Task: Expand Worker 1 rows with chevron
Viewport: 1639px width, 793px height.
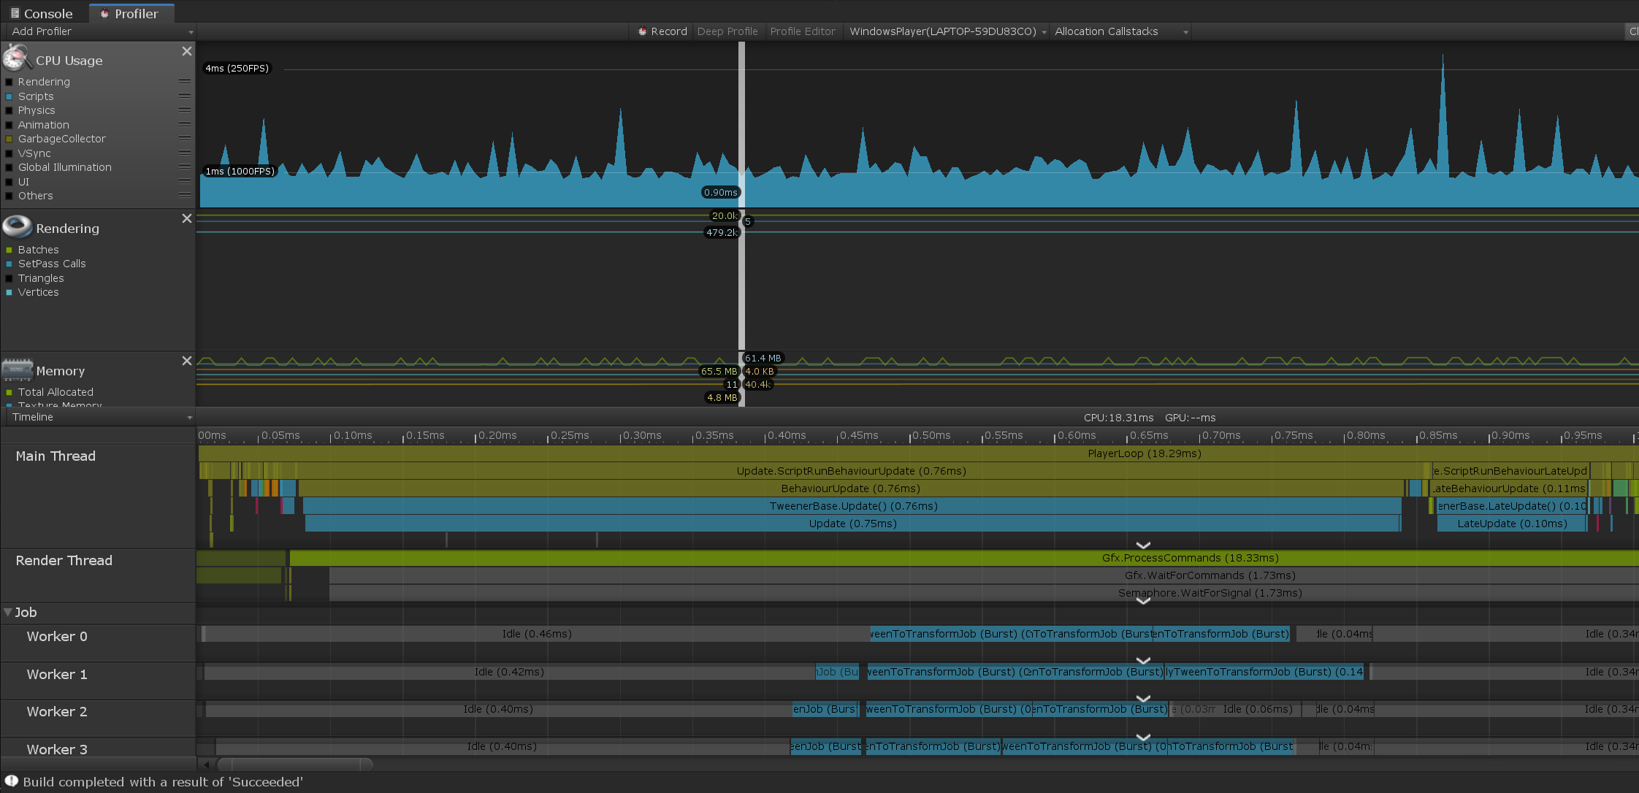Action: click(1143, 698)
